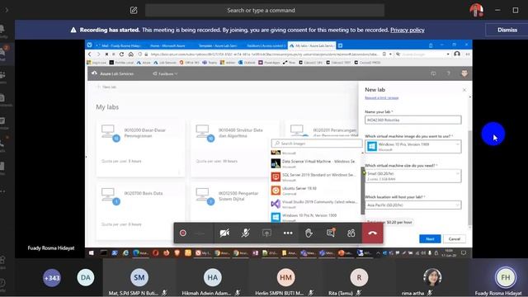This screenshot has height=297, width=528.
Task: Click the Name your lab field
Action: pyautogui.click(x=412, y=120)
